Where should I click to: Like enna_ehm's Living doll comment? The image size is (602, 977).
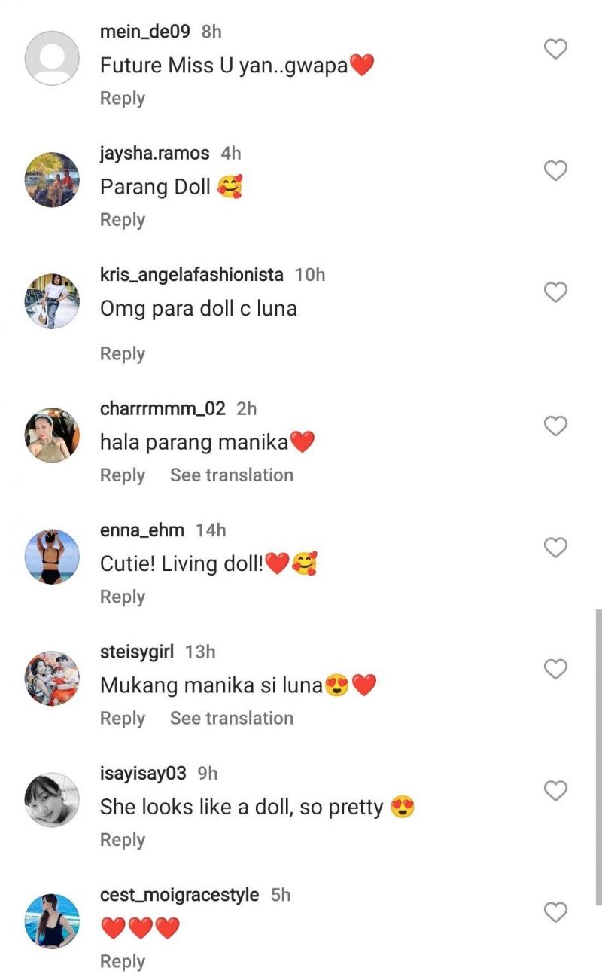555,548
